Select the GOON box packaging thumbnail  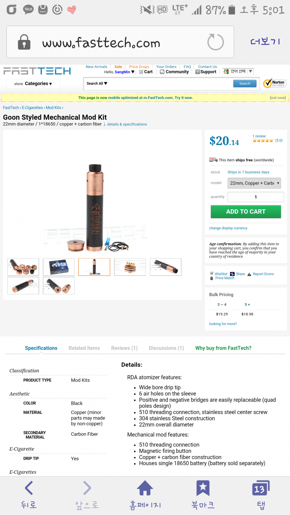coord(59,267)
